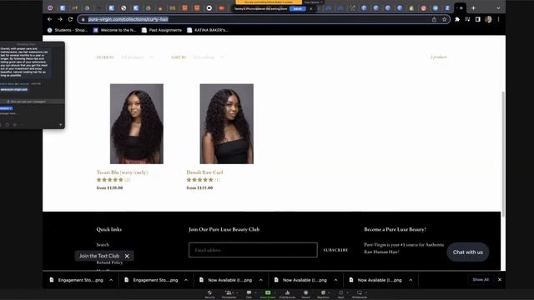The width and height of the screenshot is (534, 300).
Task: Click the SUBSCRIBE button
Action: click(x=335, y=250)
